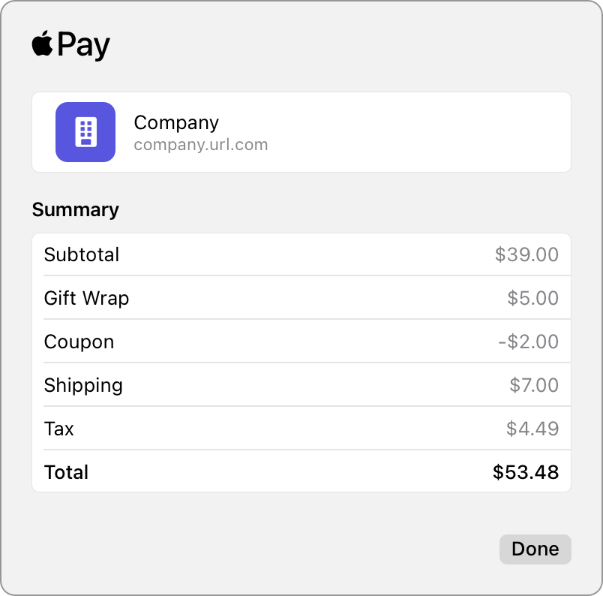Viewport: 603px width, 596px height.
Task: Click the $5.00 gift wrap charge
Action: coord(534,298)
